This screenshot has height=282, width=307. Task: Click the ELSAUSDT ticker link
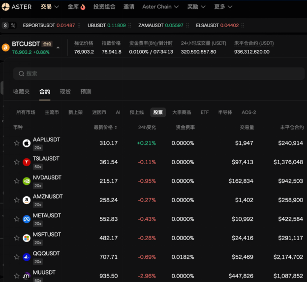(x=217, y=25)
